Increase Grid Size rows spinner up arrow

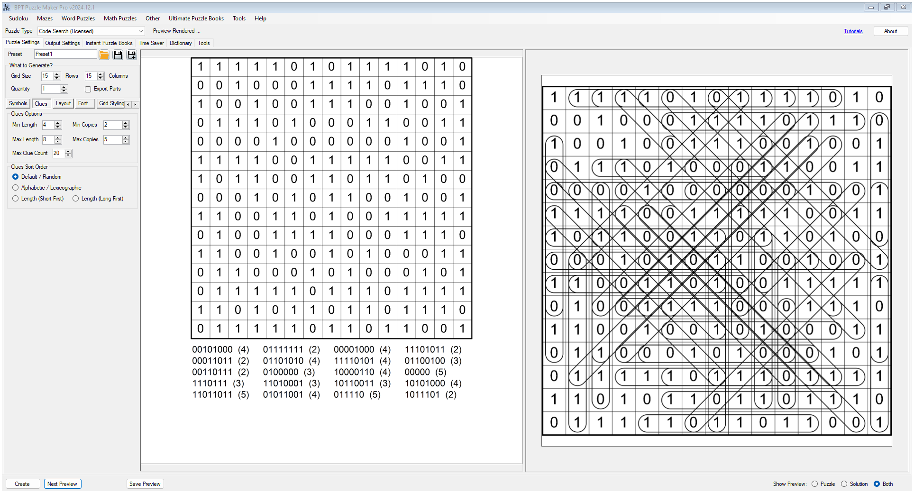coord(57,74)
